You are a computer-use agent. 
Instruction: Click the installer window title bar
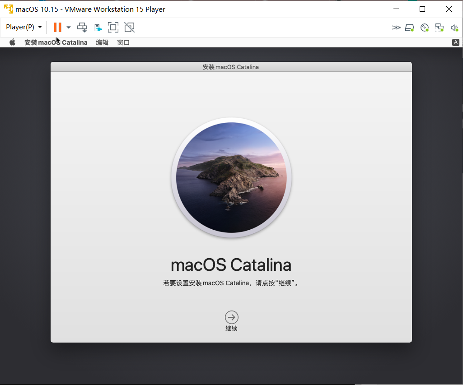coord(231,67)
